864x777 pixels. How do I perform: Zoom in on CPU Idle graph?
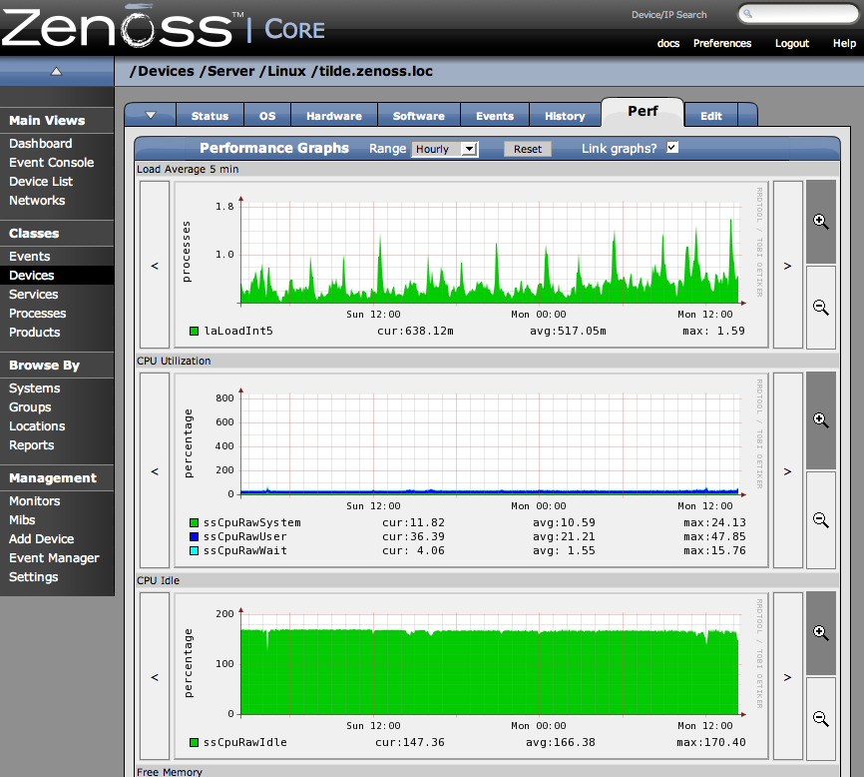[x=820, y=633]
